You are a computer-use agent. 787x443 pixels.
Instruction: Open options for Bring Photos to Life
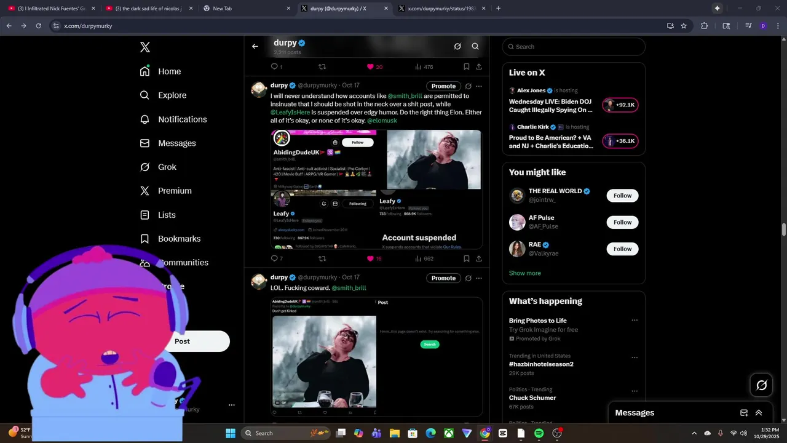[635, 321]
